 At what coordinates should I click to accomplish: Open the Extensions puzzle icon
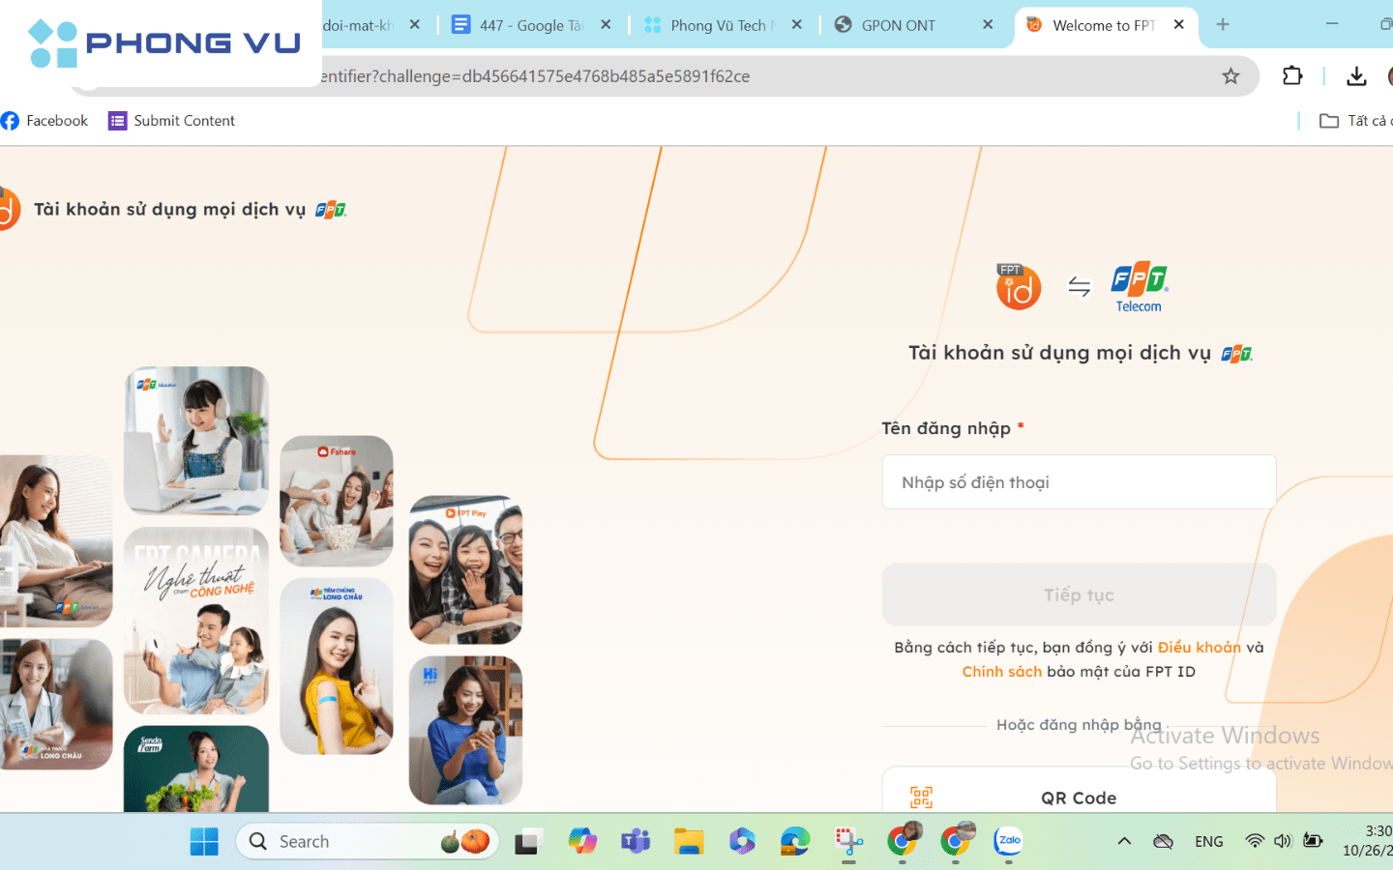click(x=1292, y=76)
